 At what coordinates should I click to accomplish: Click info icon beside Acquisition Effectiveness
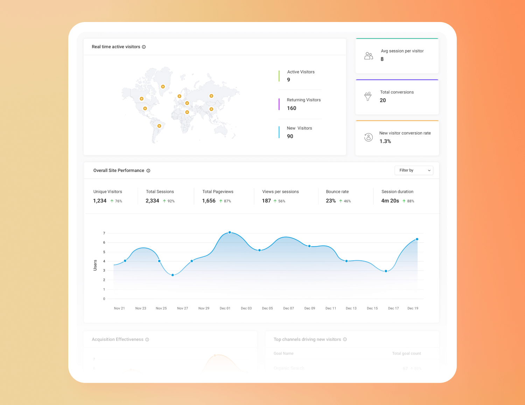click(147, 340)
